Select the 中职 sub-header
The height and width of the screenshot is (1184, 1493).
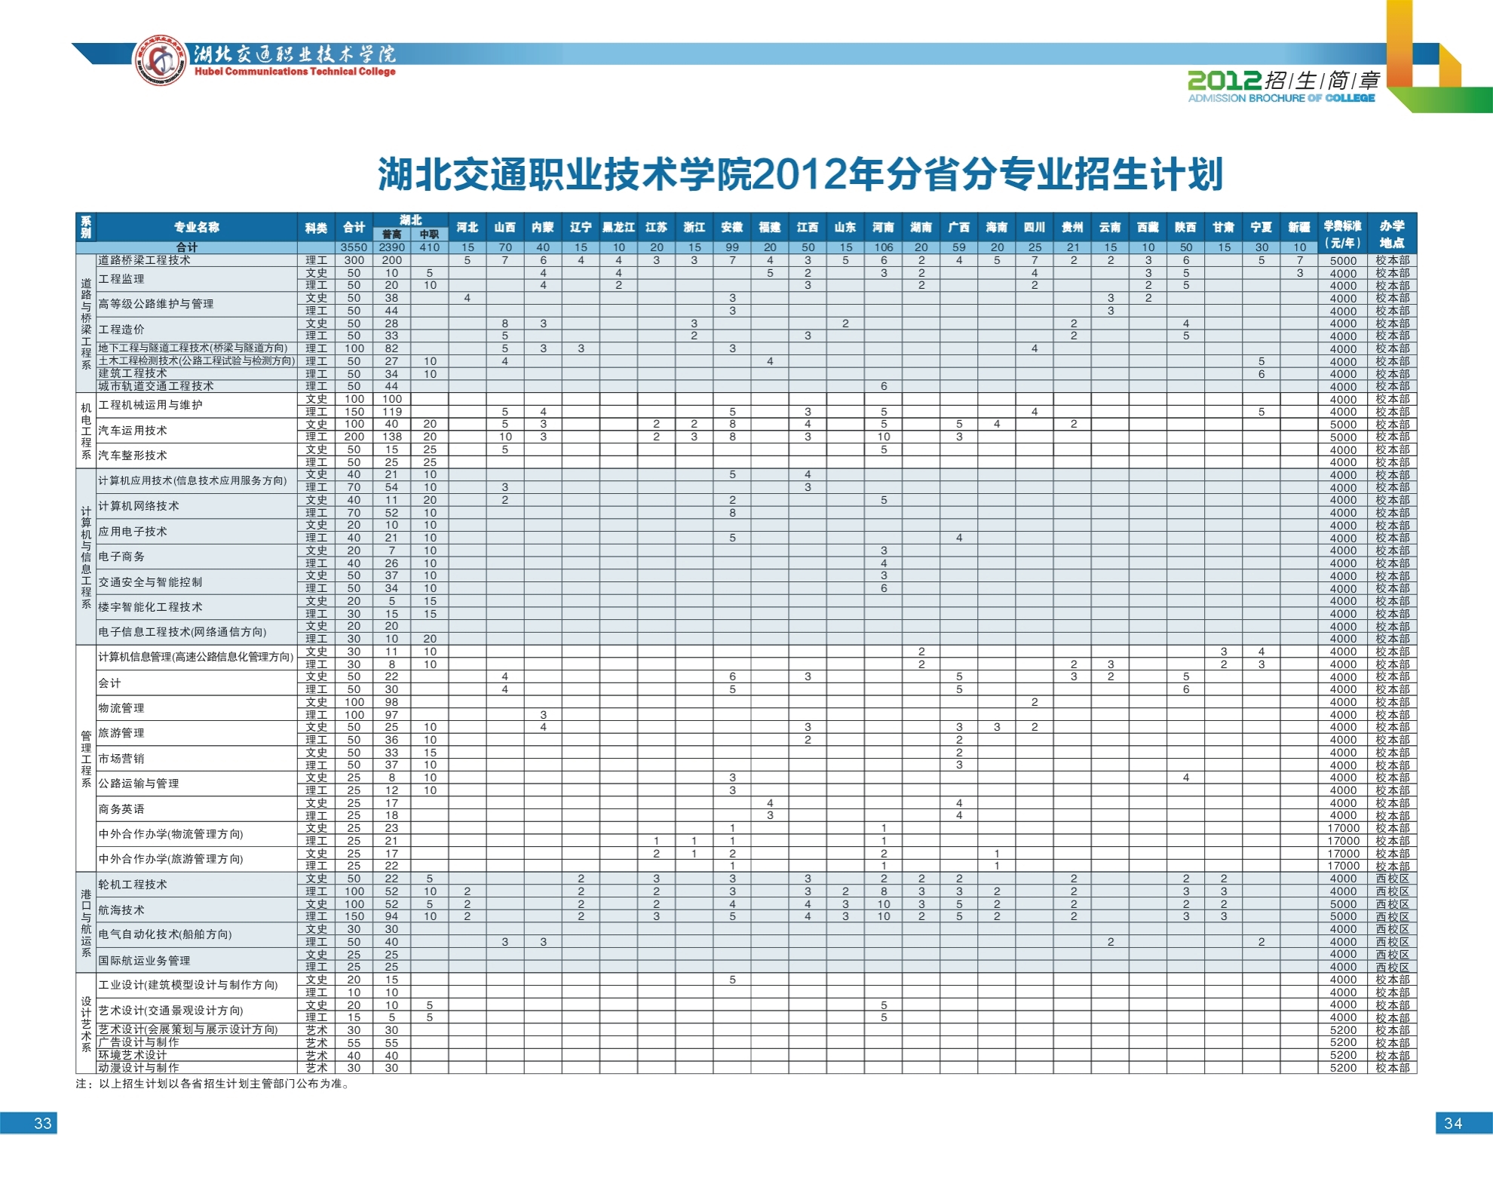(x=430, y=235)
